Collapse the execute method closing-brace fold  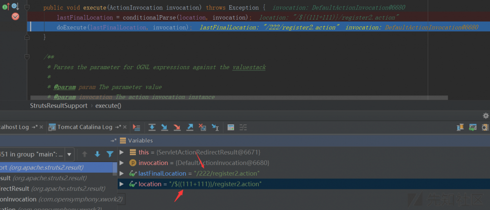27,37
